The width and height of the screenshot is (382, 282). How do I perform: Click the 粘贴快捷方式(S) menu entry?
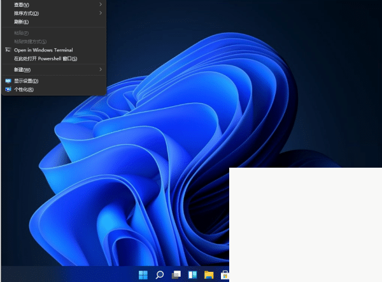click(30, 41)
